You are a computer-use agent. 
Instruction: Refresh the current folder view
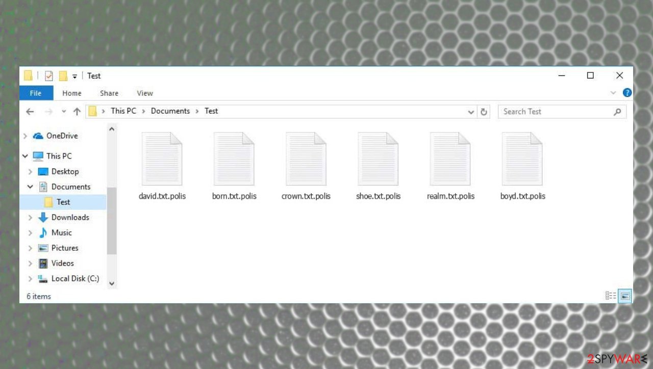tap(484, 112)
